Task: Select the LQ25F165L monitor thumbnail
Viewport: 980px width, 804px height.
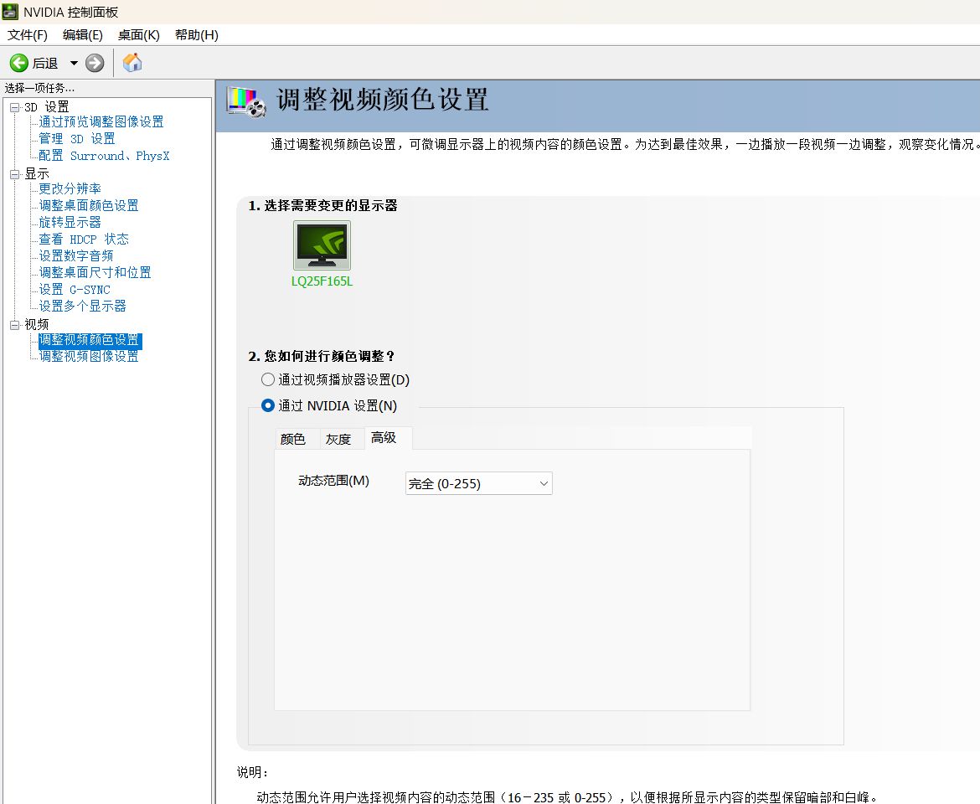Action: [x=322, y=245]
